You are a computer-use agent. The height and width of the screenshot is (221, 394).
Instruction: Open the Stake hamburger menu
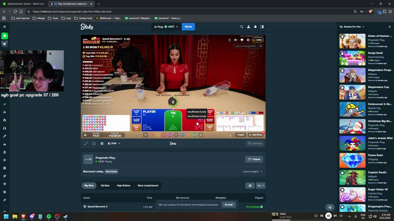click(x=5, y=27)
